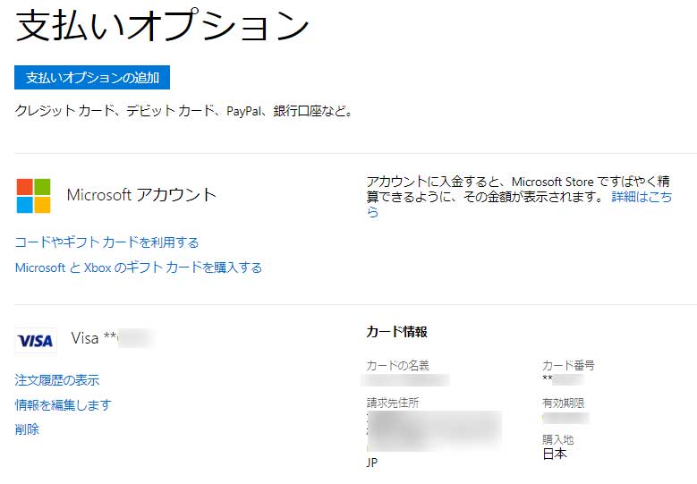697x484 pixels.
Task: Click the カード番号 label
Action: [x=568, y=366]
